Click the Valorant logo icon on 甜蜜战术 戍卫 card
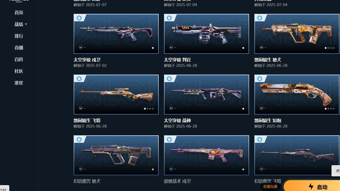 coord(171,169)
